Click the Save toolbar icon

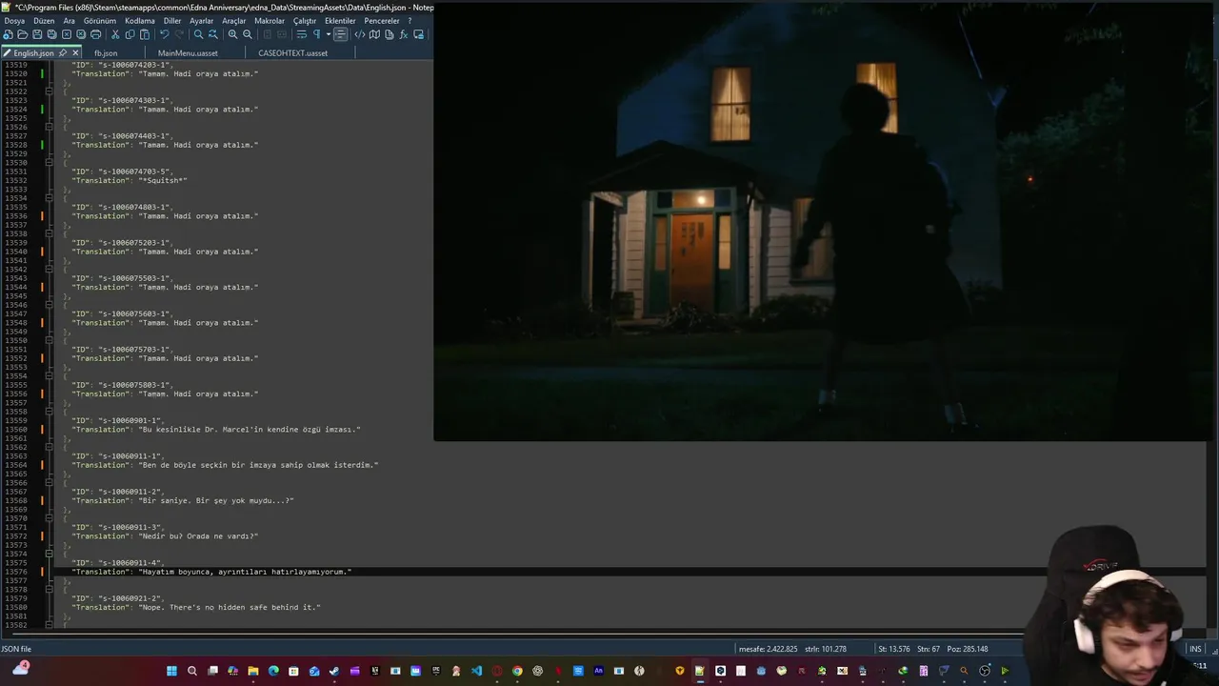37,34
